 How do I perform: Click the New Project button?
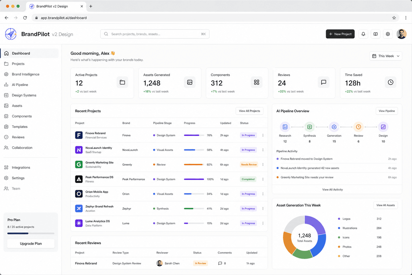(340, 34)
